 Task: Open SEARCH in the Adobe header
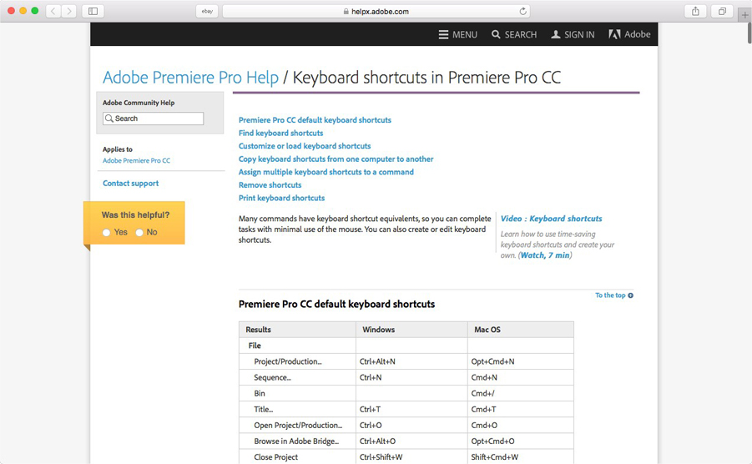click(x=513, y=34)
